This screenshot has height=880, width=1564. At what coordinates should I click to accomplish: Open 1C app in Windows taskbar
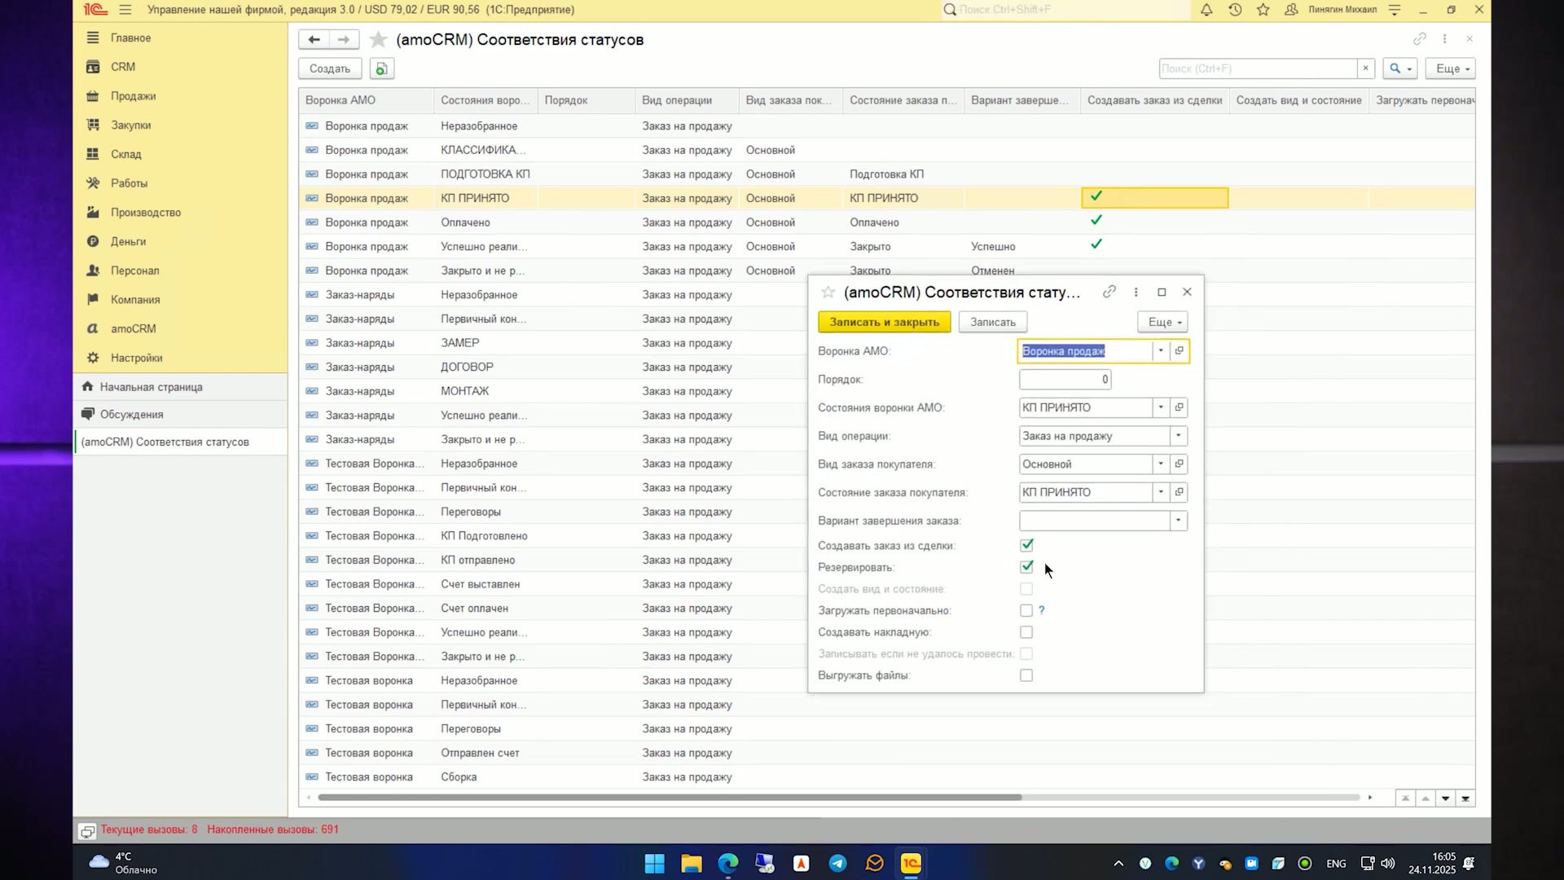[911, 863]
